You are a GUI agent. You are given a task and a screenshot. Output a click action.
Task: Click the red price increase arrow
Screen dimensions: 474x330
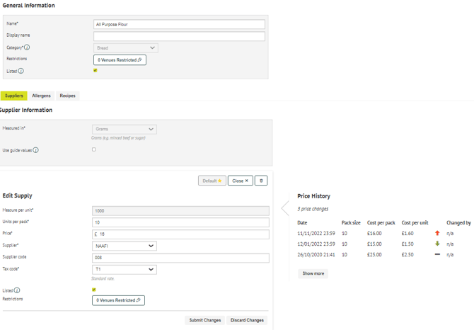(x=437, y=233)
